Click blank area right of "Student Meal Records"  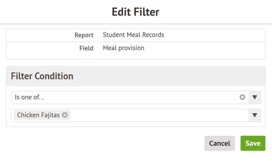214,35
